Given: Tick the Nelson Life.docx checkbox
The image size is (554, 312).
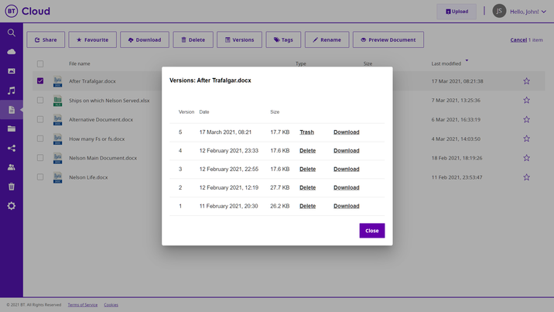Looking at the screenshot, I should pos(40,177).
